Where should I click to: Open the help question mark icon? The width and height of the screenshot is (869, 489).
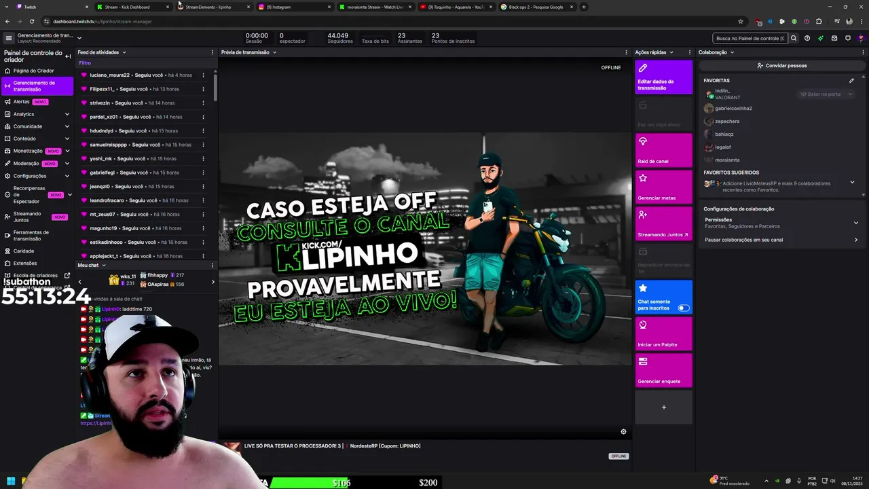pyautogui.click(x=807, y=38)
